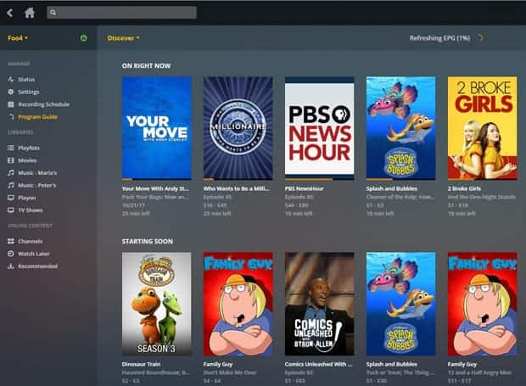Click the back arrow icon
Viewport: 526px width, 386px height.
[x=9, y=13]
